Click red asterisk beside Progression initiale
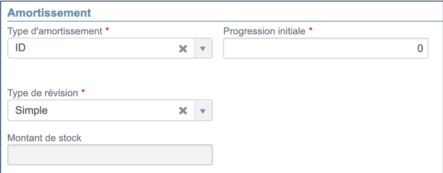The height and width of the screenshot is (173, 443). point(311,30)
